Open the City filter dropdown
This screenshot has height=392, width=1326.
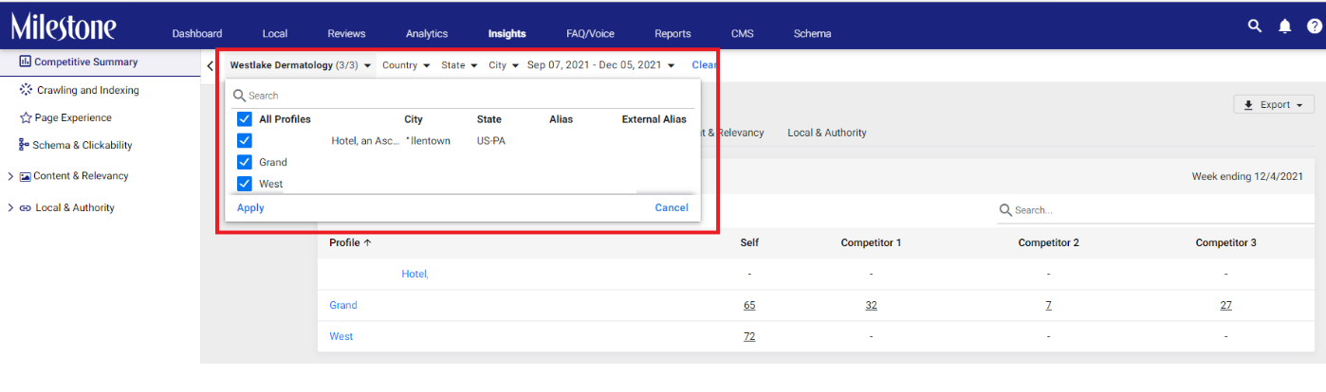click(504, 65)
